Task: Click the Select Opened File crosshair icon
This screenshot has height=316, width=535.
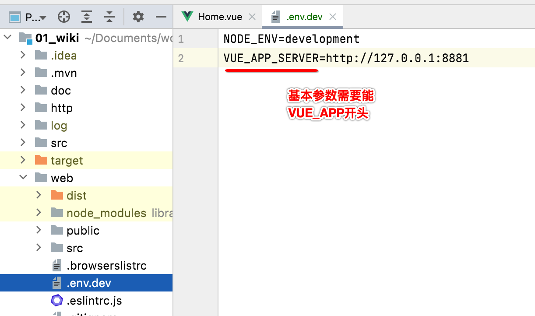Action: click(x=64, y=16)
